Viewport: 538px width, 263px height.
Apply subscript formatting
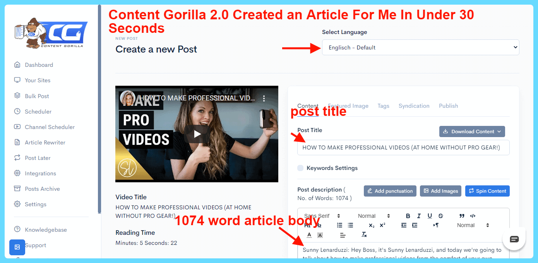[372, 225]
